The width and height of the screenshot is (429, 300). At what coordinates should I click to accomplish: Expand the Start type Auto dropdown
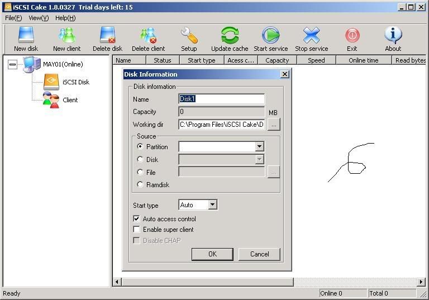point(212,205)
